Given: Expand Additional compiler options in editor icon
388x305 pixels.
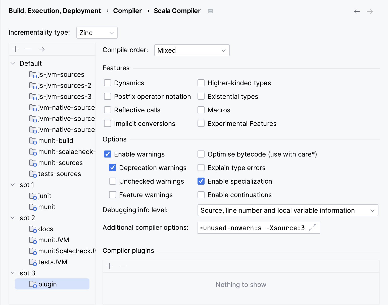Looking at the screenshot, I should [x=313, y=228].
